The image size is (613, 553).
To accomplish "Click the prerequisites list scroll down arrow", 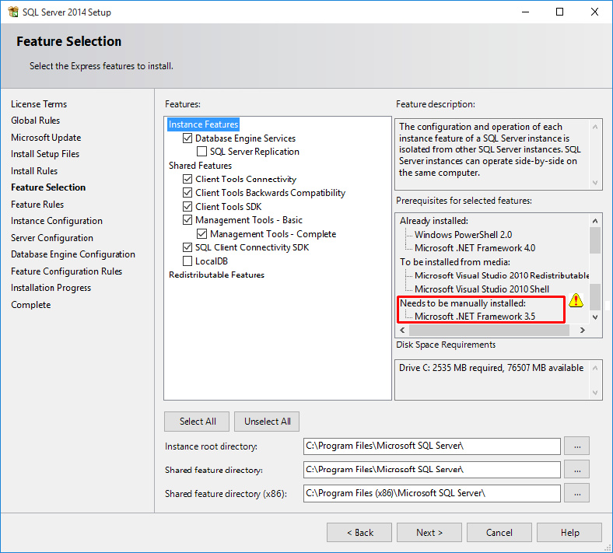I will click(x=595, y=317).
